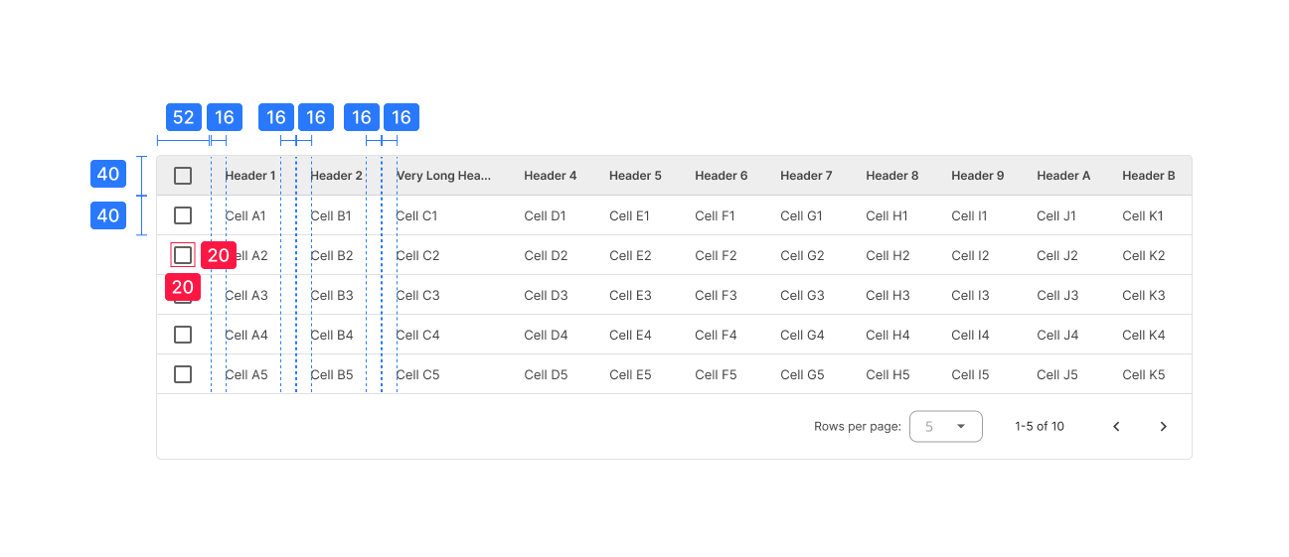This screenshot has height=557, width=1289.
Task: Select cell D3 in the table
Action: tap(546, 295)
